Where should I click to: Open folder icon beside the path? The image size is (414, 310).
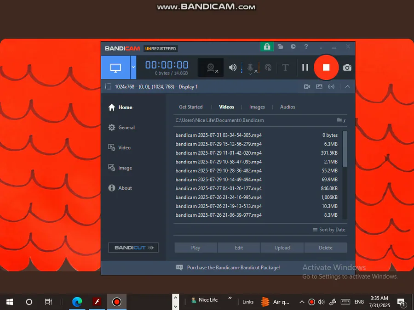(339, 120)
